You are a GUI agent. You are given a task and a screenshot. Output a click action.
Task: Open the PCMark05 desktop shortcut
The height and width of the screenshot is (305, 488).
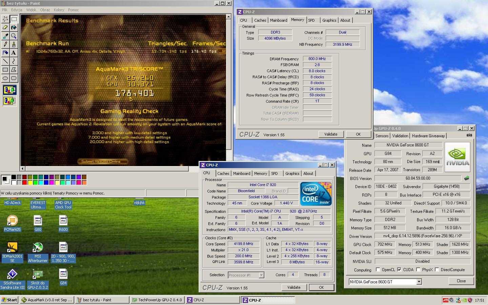(12, 224)
